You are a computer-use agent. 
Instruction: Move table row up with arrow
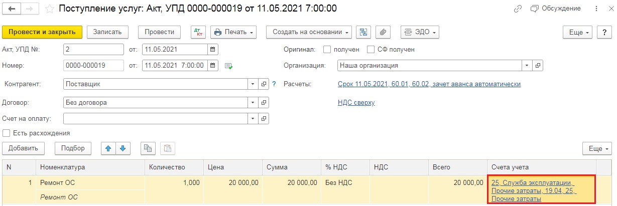[108, 148]
